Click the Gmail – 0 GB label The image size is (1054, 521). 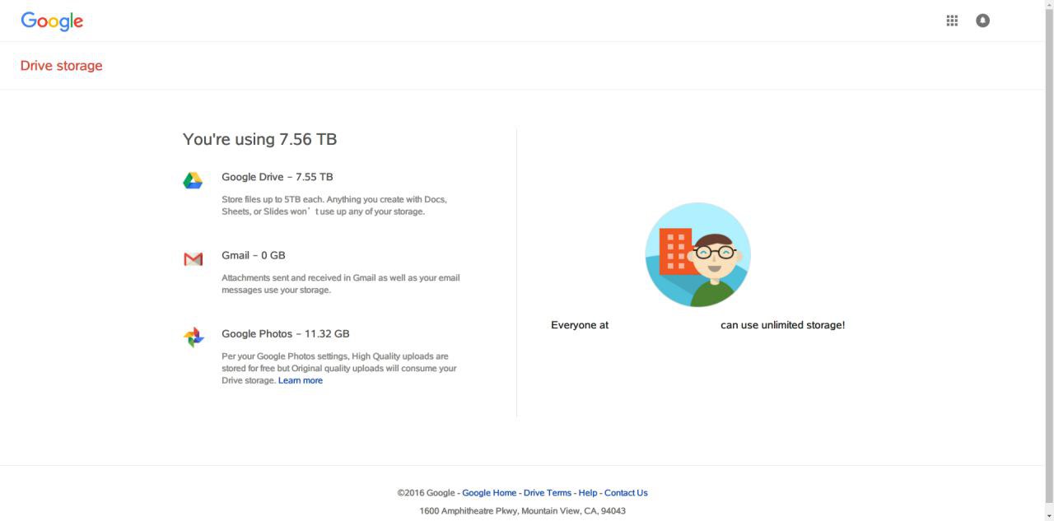[x=254, y=255]
